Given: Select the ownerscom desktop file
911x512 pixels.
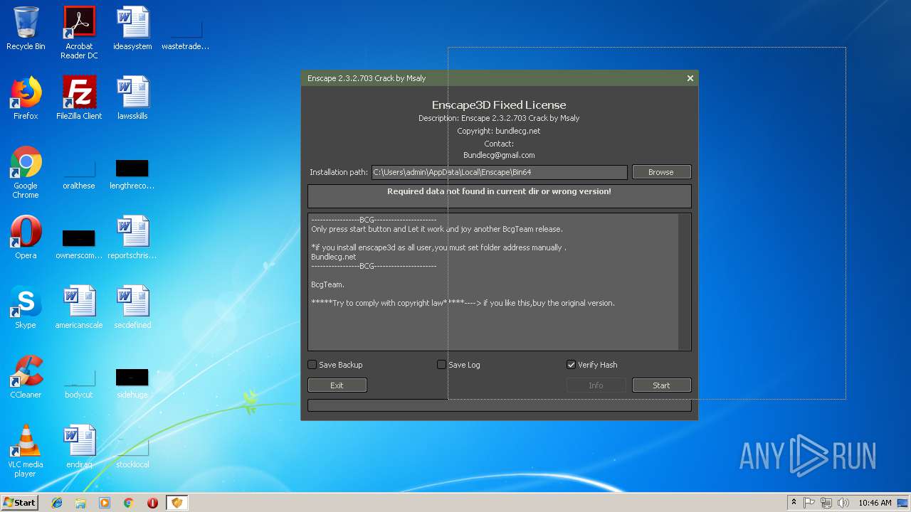Looking at the screenshot, I should [79, 242].
